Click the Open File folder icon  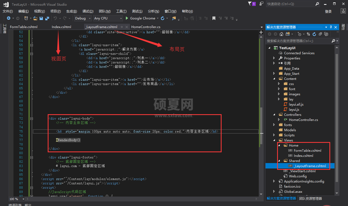tap(35, 18)
